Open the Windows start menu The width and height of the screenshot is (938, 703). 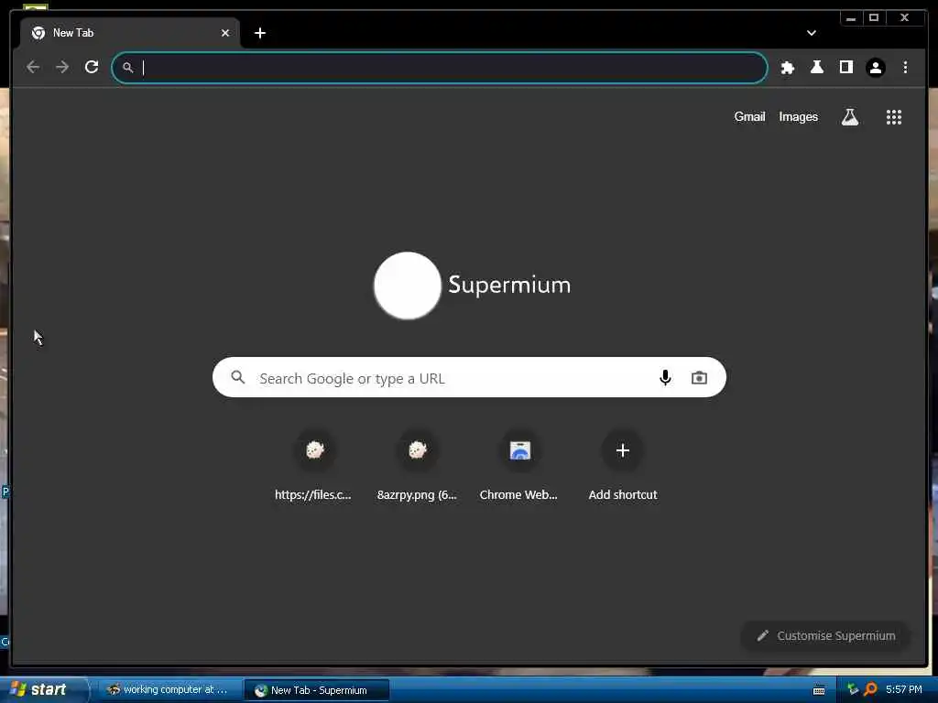[x=42, y=689]
